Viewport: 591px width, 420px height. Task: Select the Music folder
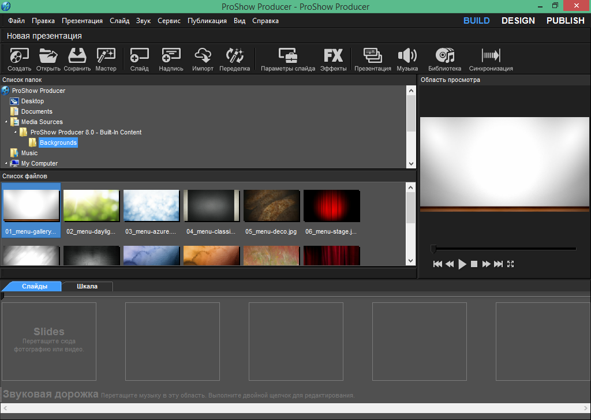click(x=29, y=153)
